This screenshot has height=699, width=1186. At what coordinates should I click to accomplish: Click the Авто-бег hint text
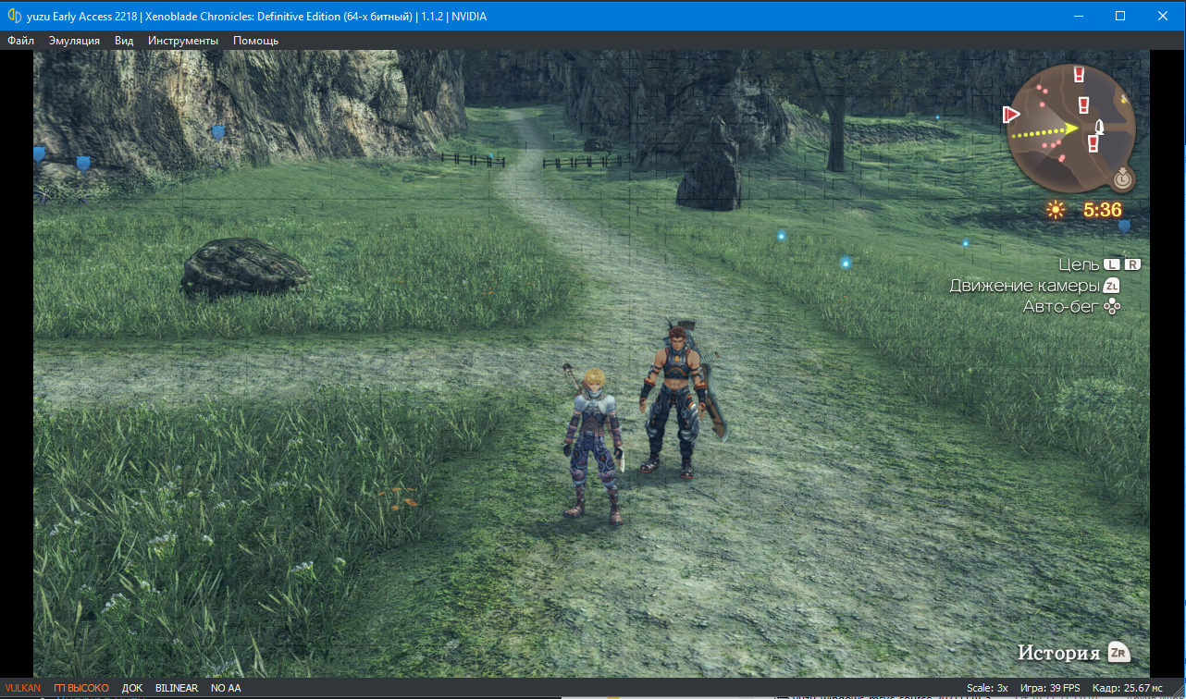(1061, 307)
